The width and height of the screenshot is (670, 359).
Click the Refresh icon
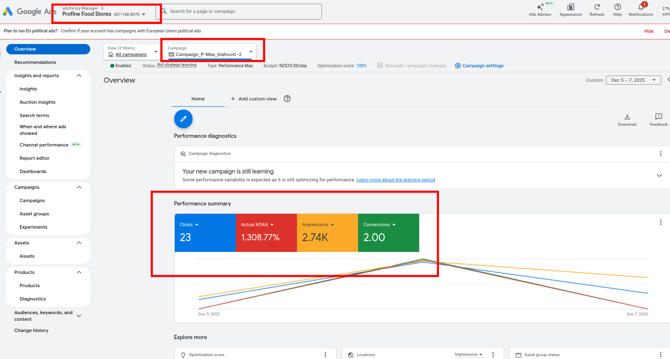tap(597, 7)
